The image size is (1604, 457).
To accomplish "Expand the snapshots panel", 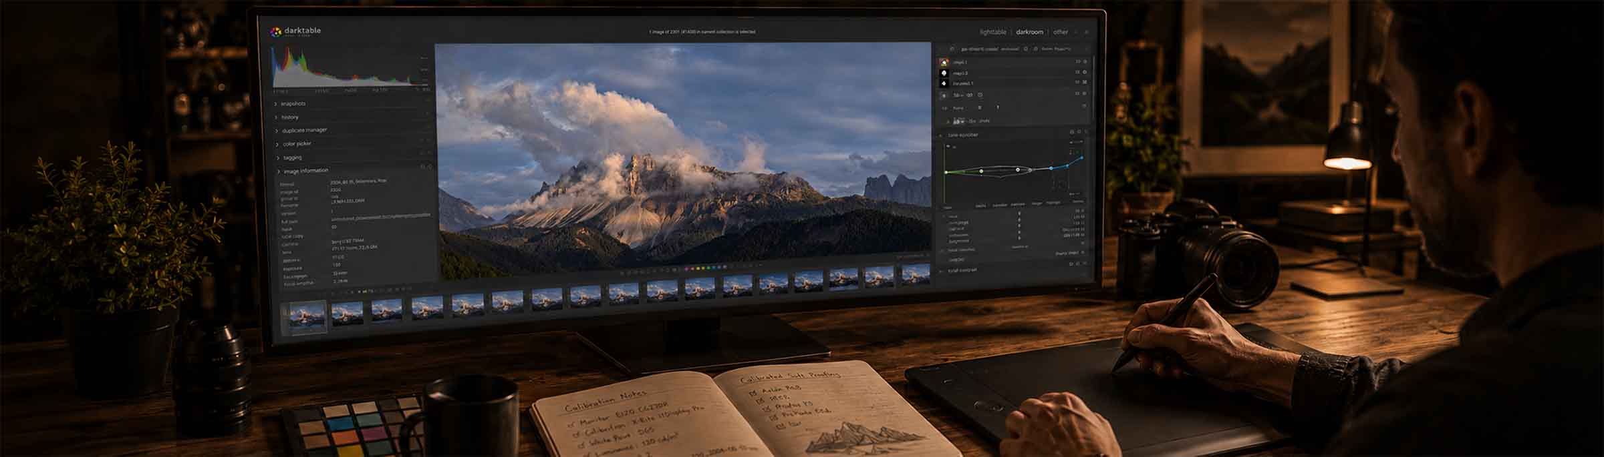I will click(292, 104).
